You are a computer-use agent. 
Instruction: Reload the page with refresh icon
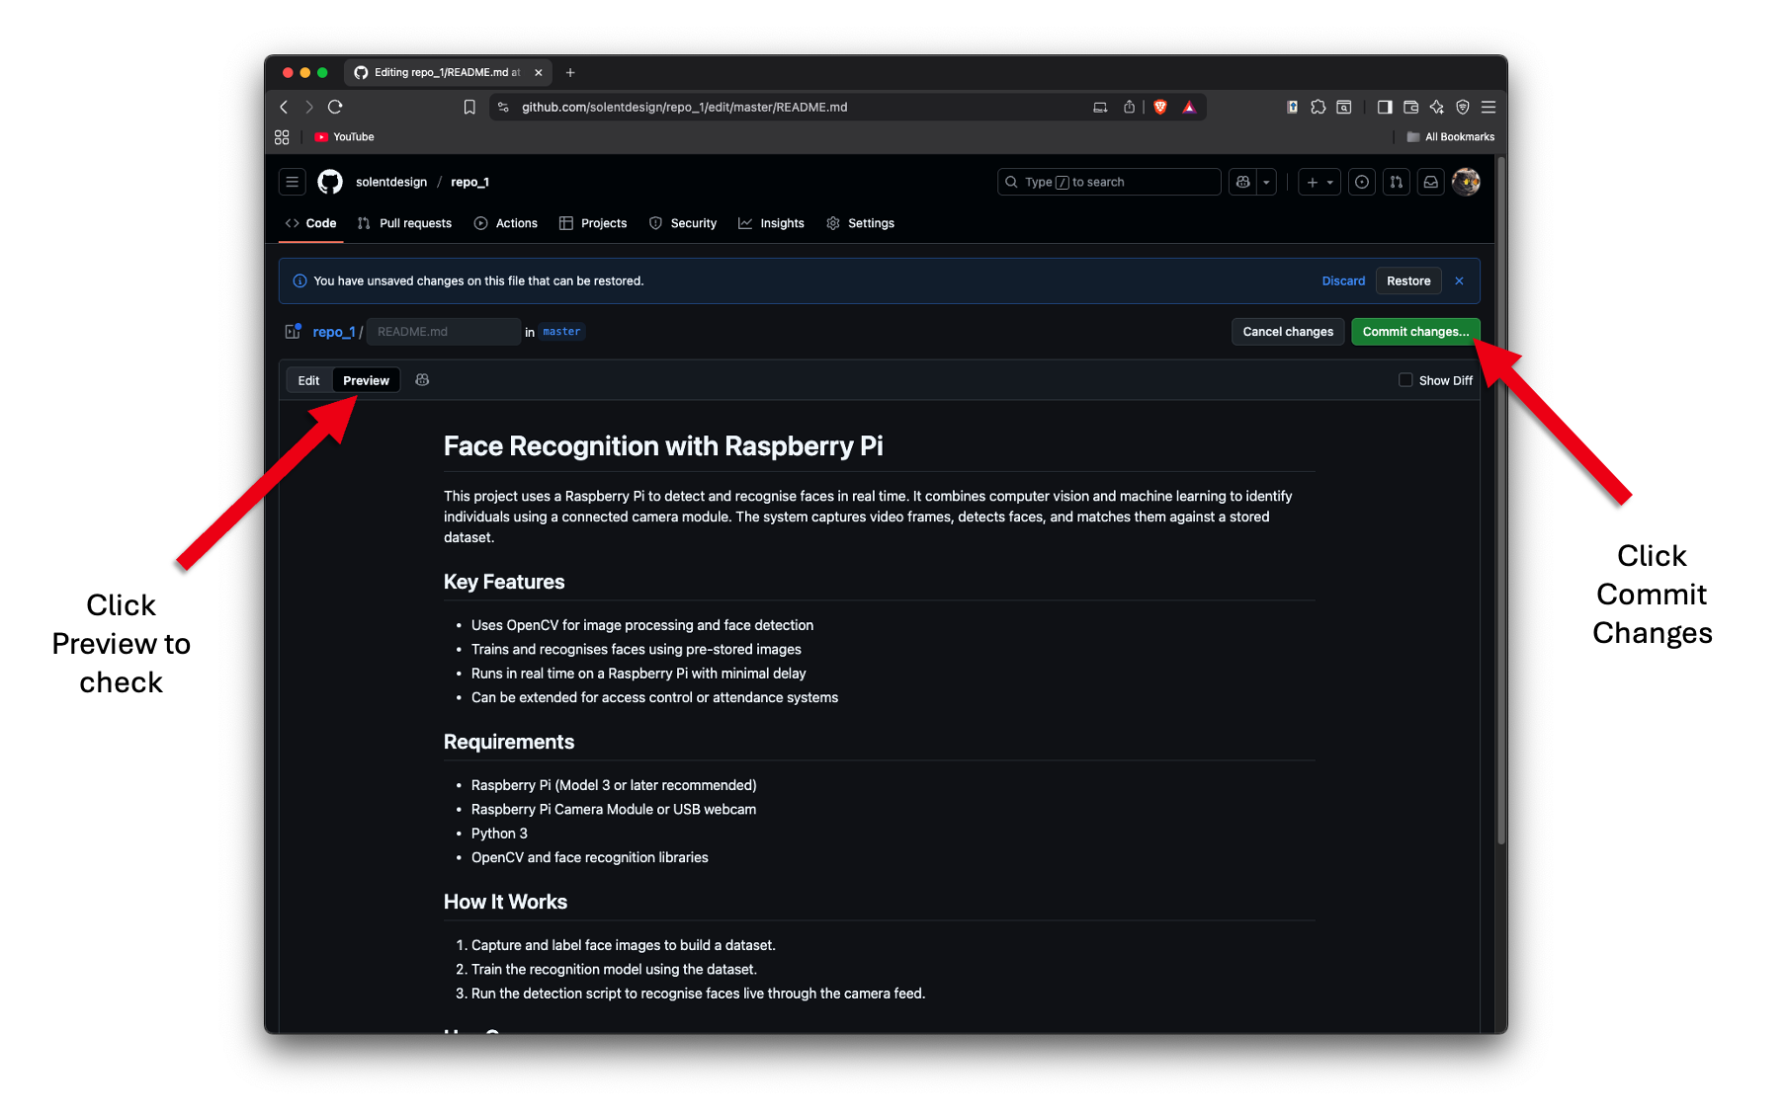coord(335,107)
